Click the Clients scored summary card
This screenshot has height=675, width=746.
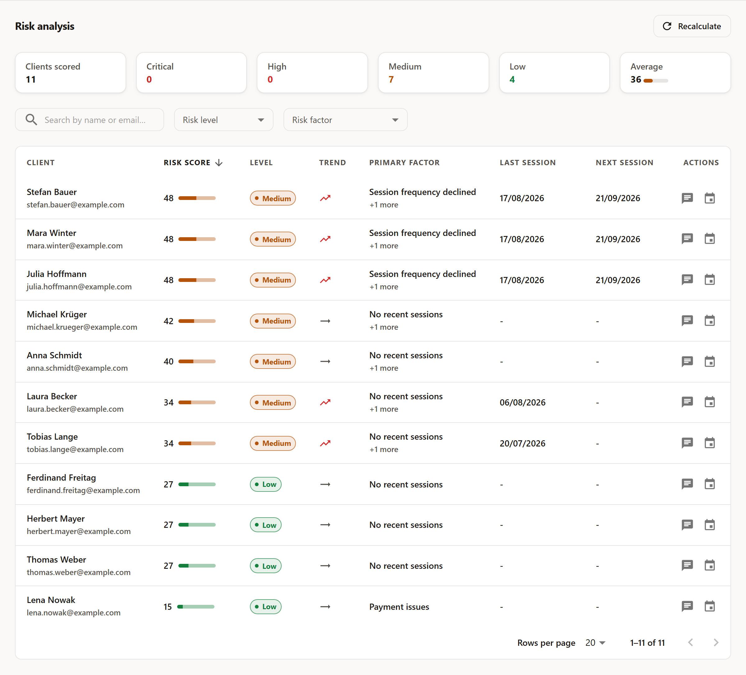tap(70, 72)
